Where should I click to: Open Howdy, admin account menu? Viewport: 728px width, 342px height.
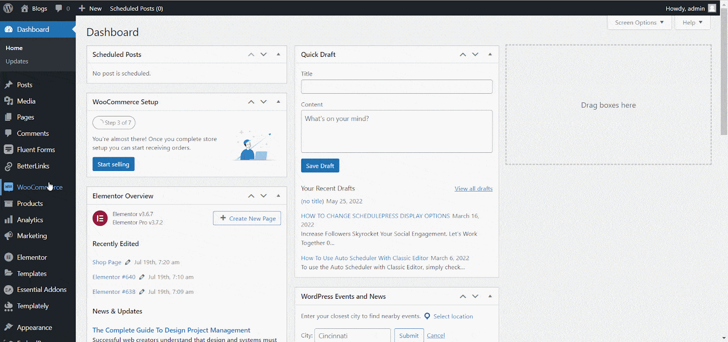pyautogui.click(x=691, y=8)
